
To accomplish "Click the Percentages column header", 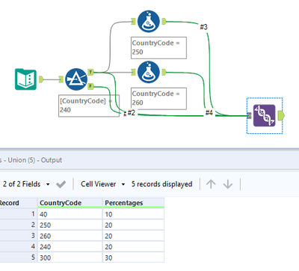I will coord(133,203).
